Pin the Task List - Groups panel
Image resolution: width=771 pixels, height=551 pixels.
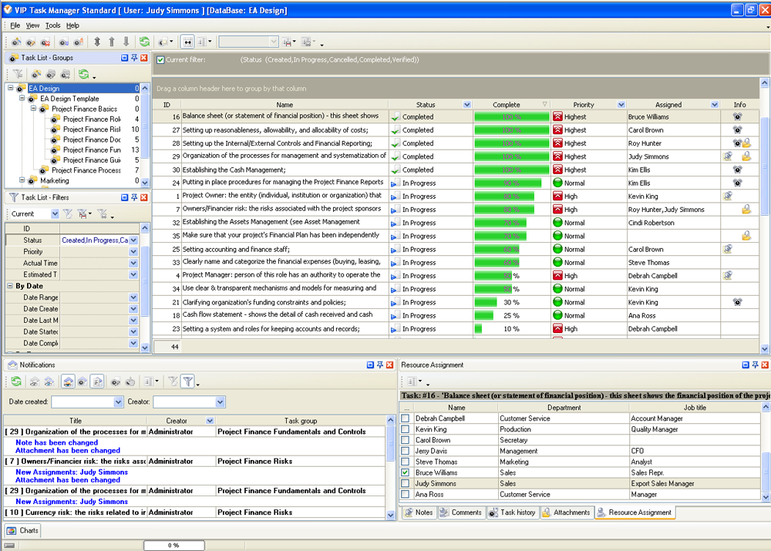134,58
